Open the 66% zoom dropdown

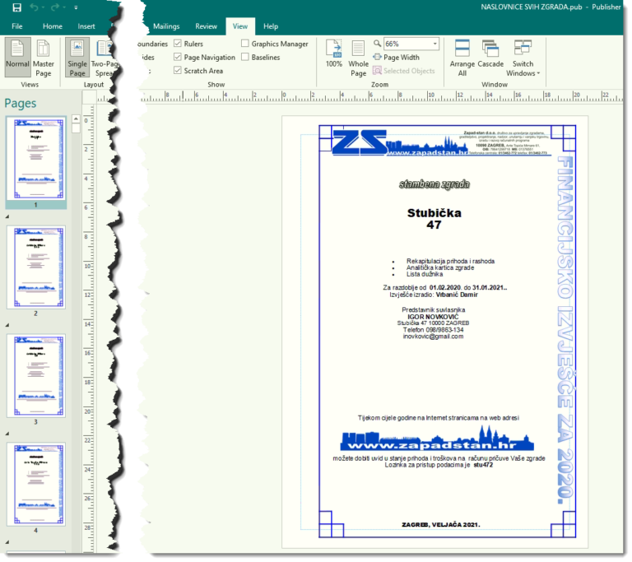click(x=434, y=44)
